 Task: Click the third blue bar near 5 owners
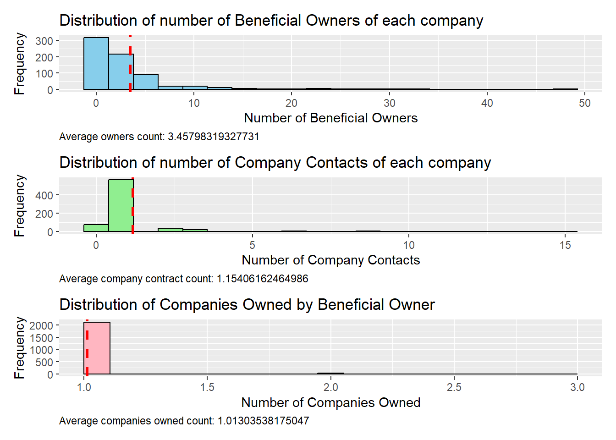[x=146, y=82]
